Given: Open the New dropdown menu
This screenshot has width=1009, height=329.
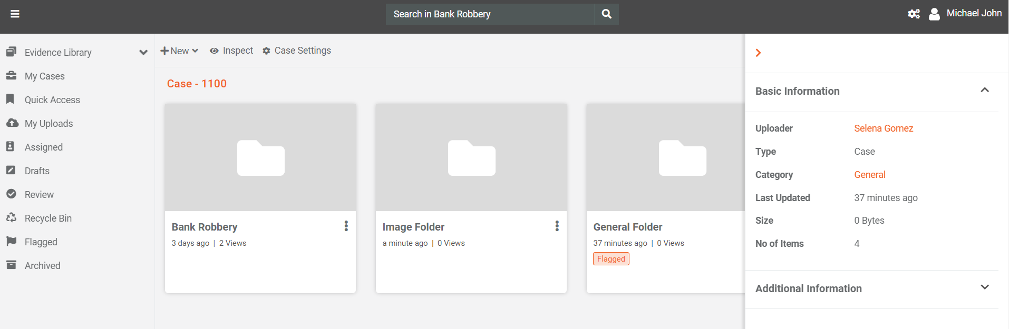Looking at the screenshot, I should (179, 51).
